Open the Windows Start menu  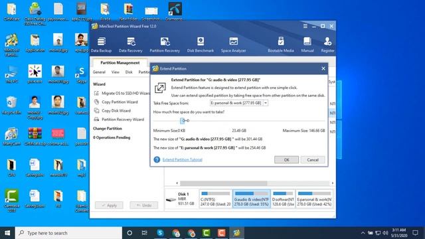pos(7,233)
